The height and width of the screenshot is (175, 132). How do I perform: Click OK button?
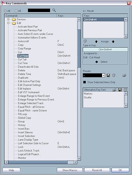pyautogui.click(x=120, y=170)
